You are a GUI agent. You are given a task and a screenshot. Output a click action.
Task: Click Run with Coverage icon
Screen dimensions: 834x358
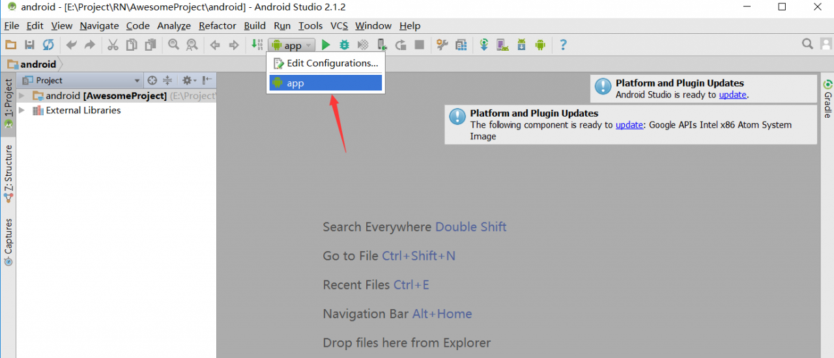364,45
